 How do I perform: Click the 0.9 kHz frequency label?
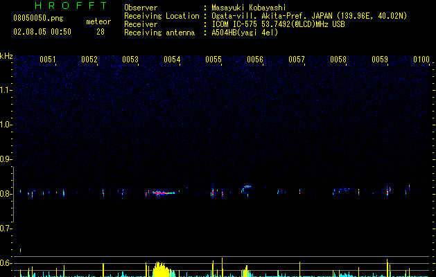6,159
